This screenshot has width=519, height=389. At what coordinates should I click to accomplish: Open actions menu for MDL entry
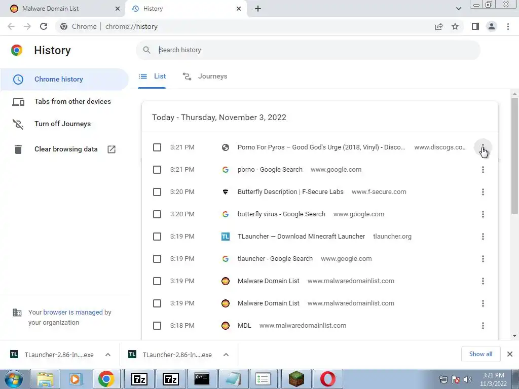click(483, 326)
